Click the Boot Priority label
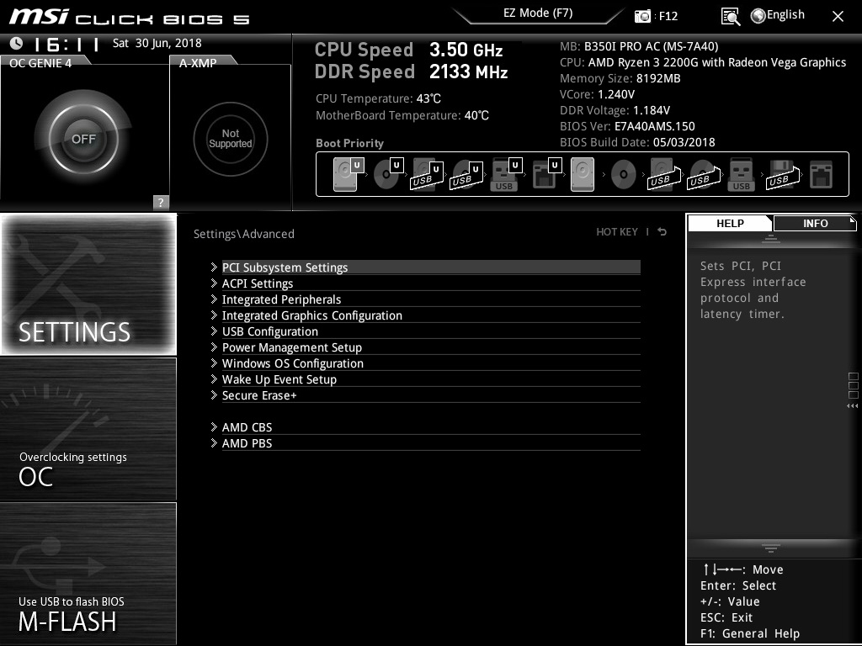The image size is (862, 646). point(349,143)
